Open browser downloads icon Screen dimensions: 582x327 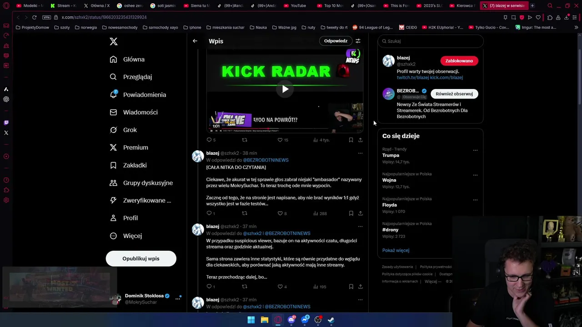[567, 17]
